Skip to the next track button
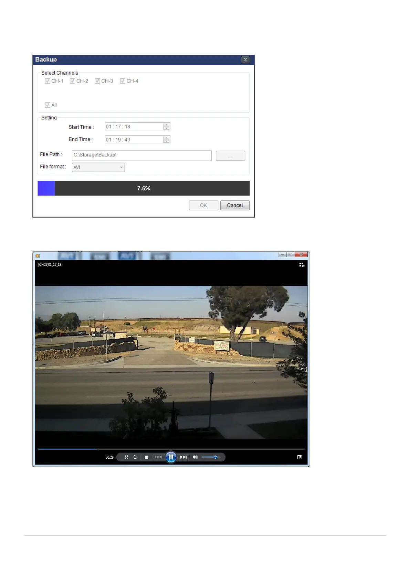 tap(183, 457)
